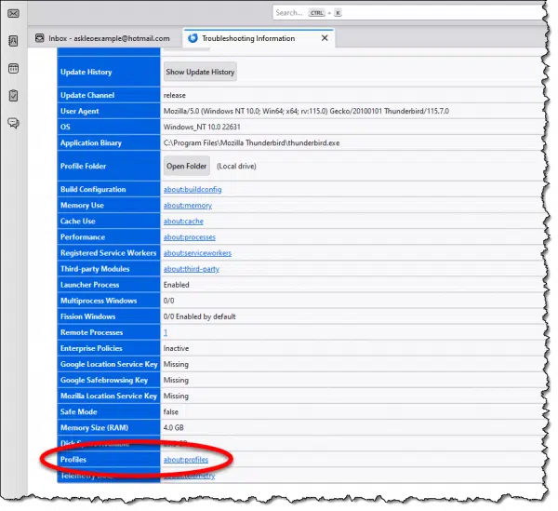The width and height of the screenshot is (558, 511).
Task: Open the about:buildconfig link
Action: click(193, 190)
